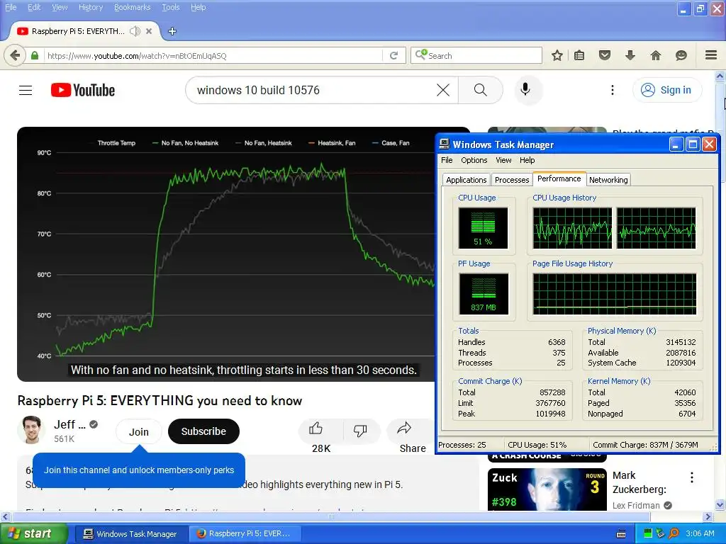Open options for Mark Zuckerberg video
Viewport: 726px width, 544px height.
coord(692,477)
